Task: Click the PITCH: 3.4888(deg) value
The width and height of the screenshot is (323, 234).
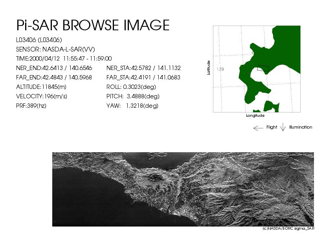Action: click(133, 96)
